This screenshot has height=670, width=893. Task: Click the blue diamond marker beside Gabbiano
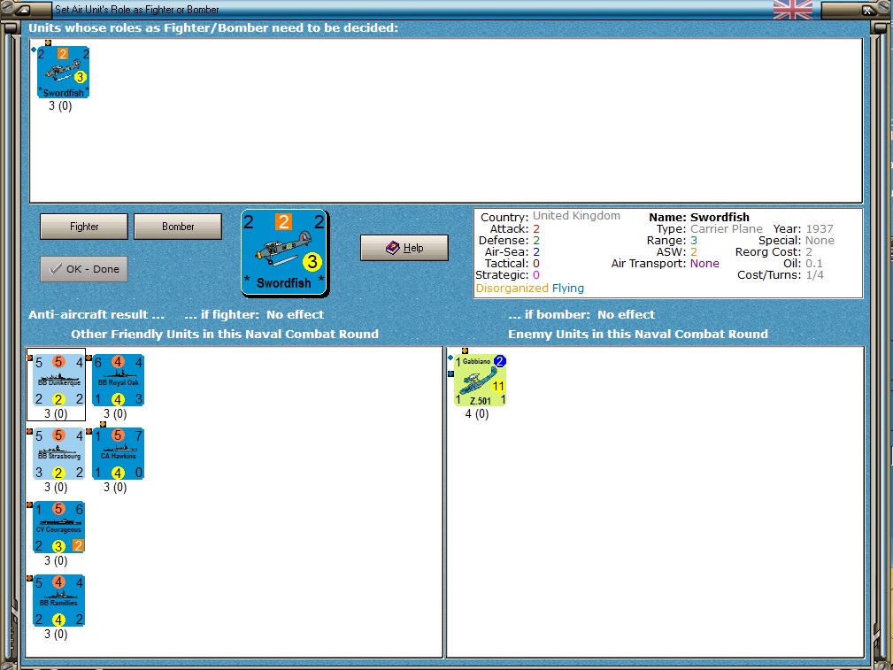pyautogui.click(x=450, y=358)
